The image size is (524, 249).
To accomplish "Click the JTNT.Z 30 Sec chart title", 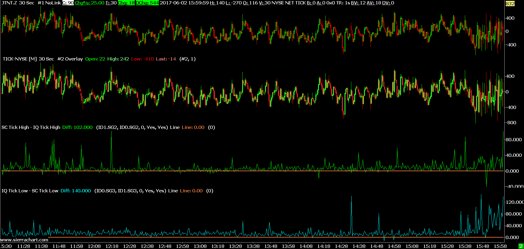I will pyautogui.click(x=18, y=3).
